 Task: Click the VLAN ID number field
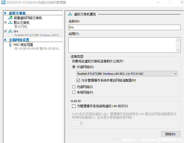click(x=77, y=123)
